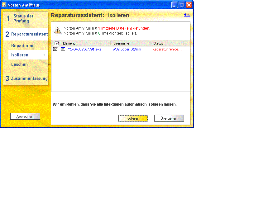Go to the Reparieren sub-step
The image size is (273, 205).
tap(22, 45)
